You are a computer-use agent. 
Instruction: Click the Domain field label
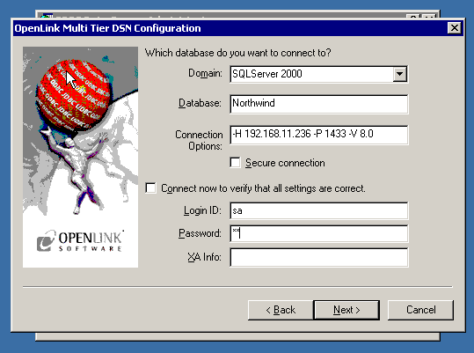pyautogui.click(x=205, y=73)
